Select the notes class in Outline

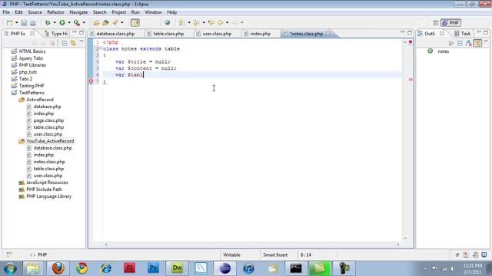444,51
